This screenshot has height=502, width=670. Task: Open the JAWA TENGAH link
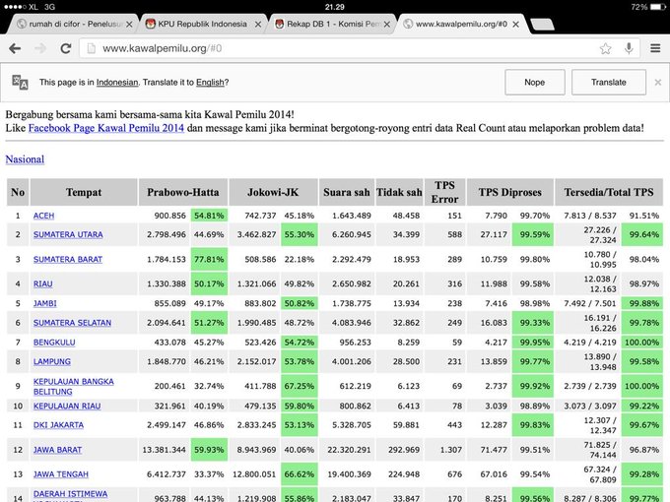(x=61, y=474)
